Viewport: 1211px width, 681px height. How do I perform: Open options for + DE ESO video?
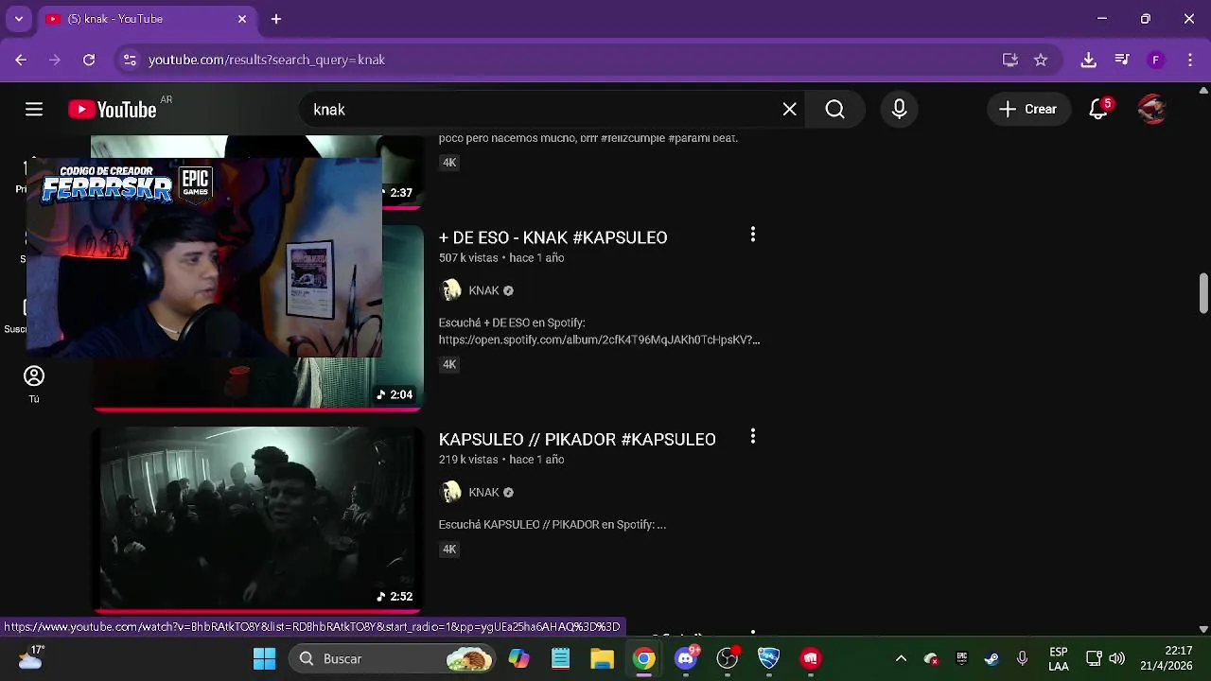pos(753,235)
